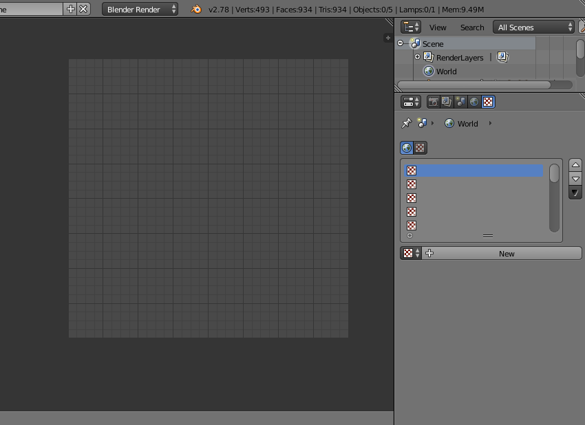Switch to the World properties tab
This screenshot has height=425, width=585.
tap(474, 102)
